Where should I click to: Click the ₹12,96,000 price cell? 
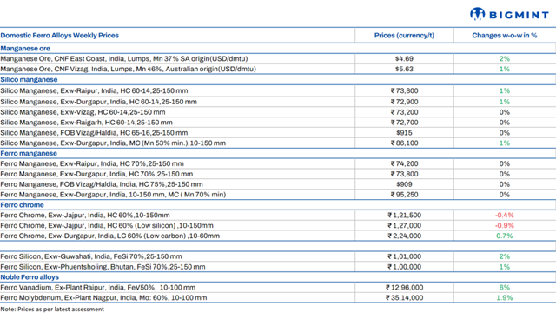[x=404, y=288]
